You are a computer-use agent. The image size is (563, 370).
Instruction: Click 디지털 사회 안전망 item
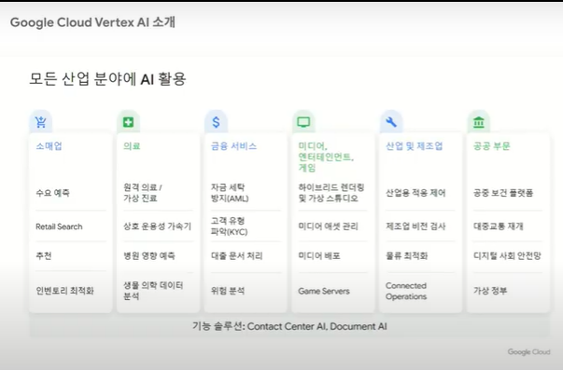click(507, 255)
